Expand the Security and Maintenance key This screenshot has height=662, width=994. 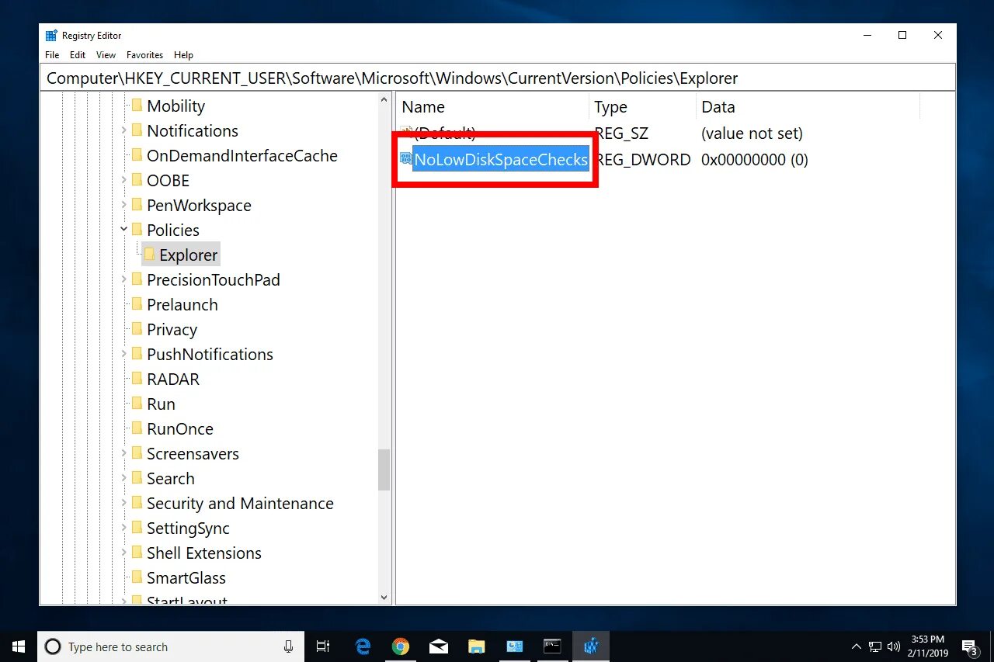pos(123,503)
